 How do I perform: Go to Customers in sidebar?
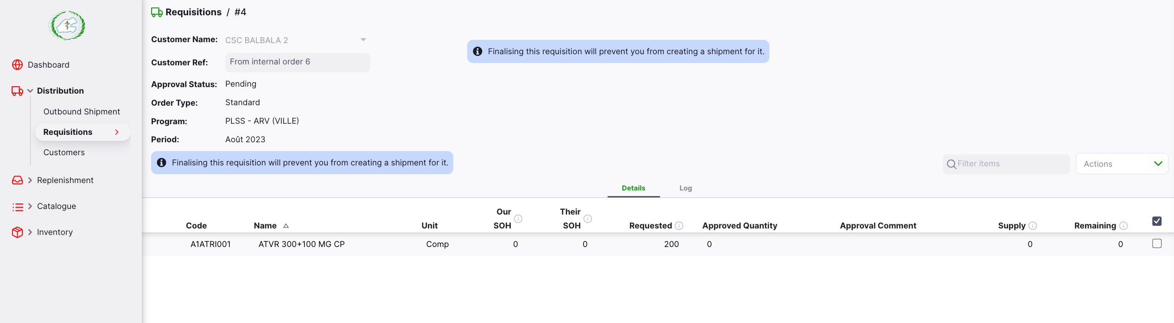64,152
